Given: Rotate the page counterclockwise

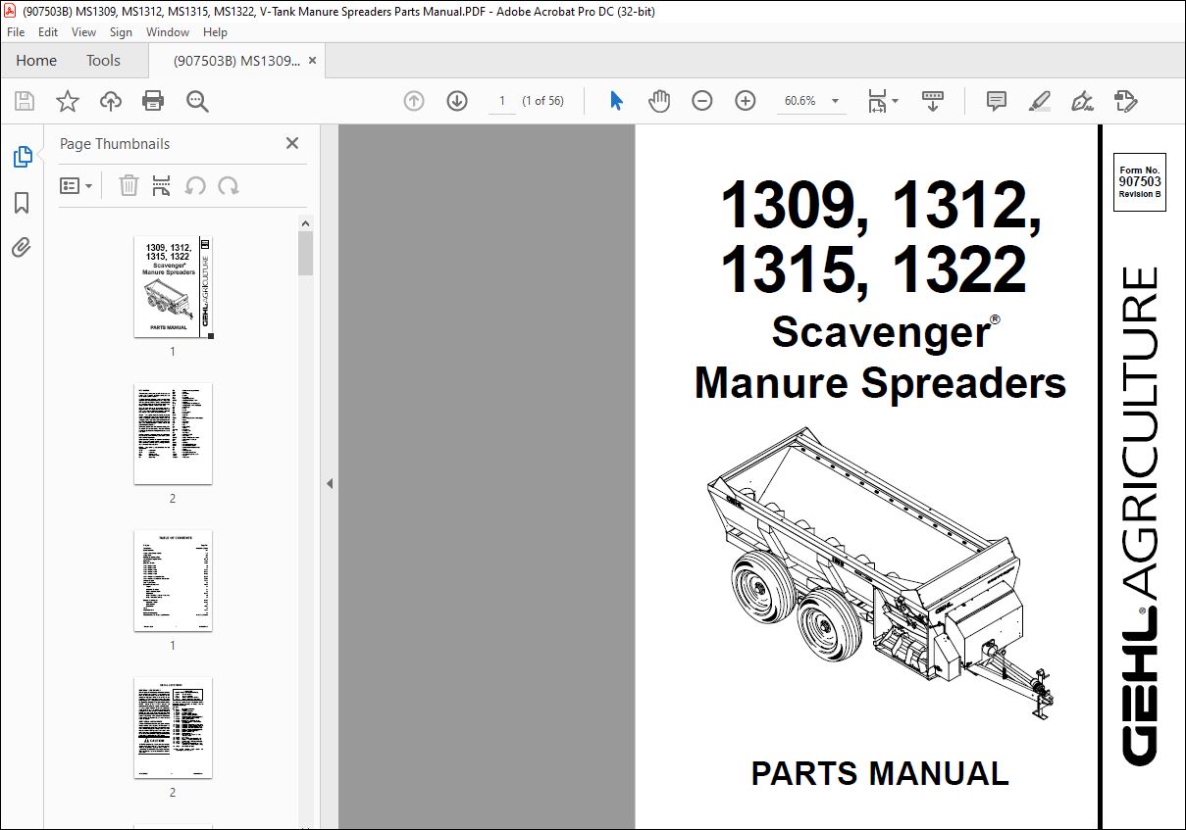Looking at the screenshot, I should click(x=195, y=185).
